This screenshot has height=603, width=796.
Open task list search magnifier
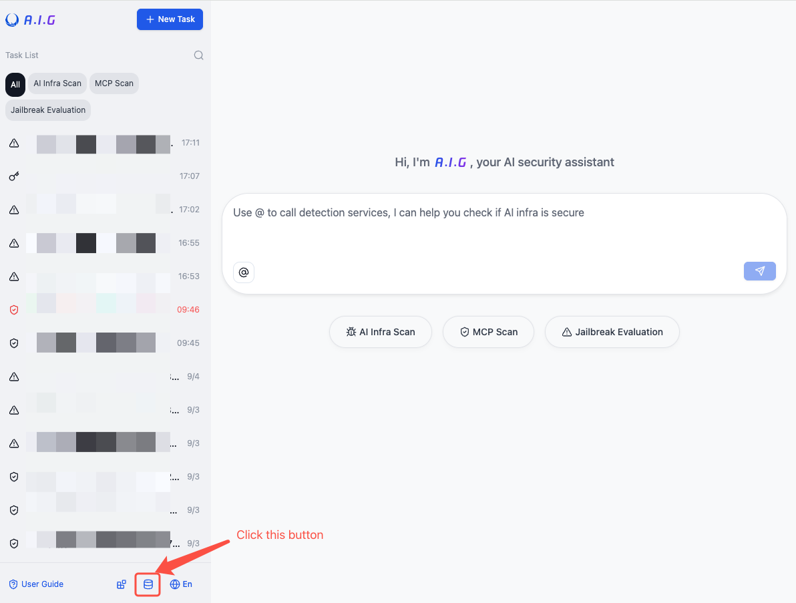tap(198, 55)
